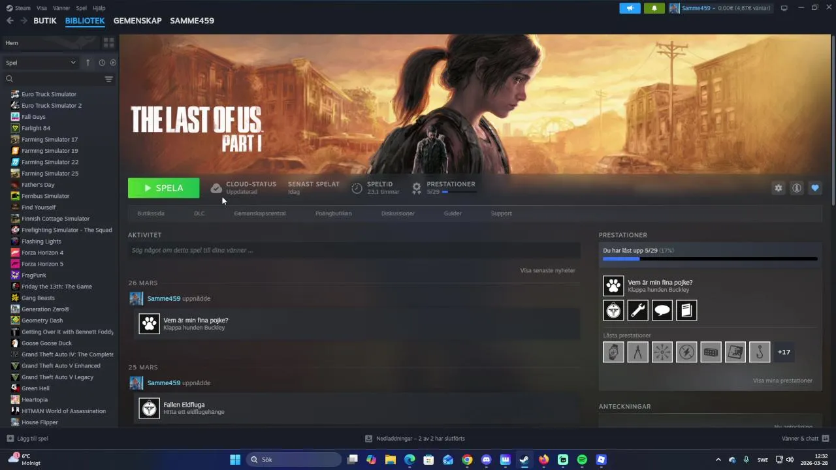This screenshot has height=470, width=836.
Task: Click the book achievement icon
Action: tap(686, 310)
